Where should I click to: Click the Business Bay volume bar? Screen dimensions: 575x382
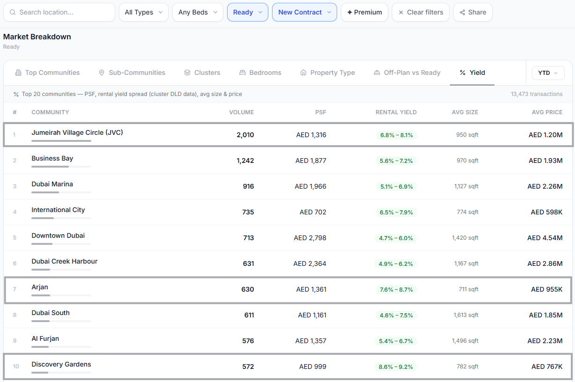click(x=61, y=167)
